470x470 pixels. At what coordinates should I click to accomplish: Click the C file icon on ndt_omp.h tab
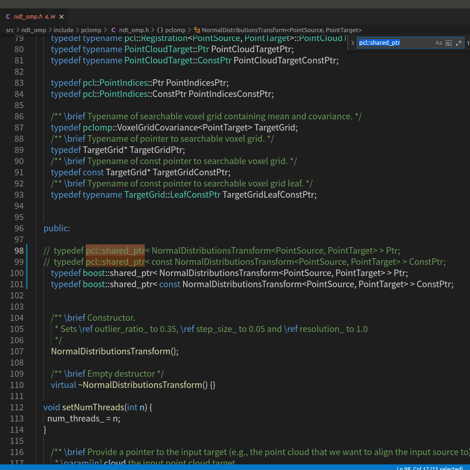[8, 16]
